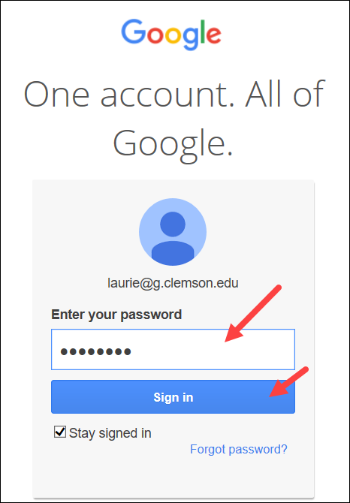Click the colorful Google logo

[x=171, y=35]
